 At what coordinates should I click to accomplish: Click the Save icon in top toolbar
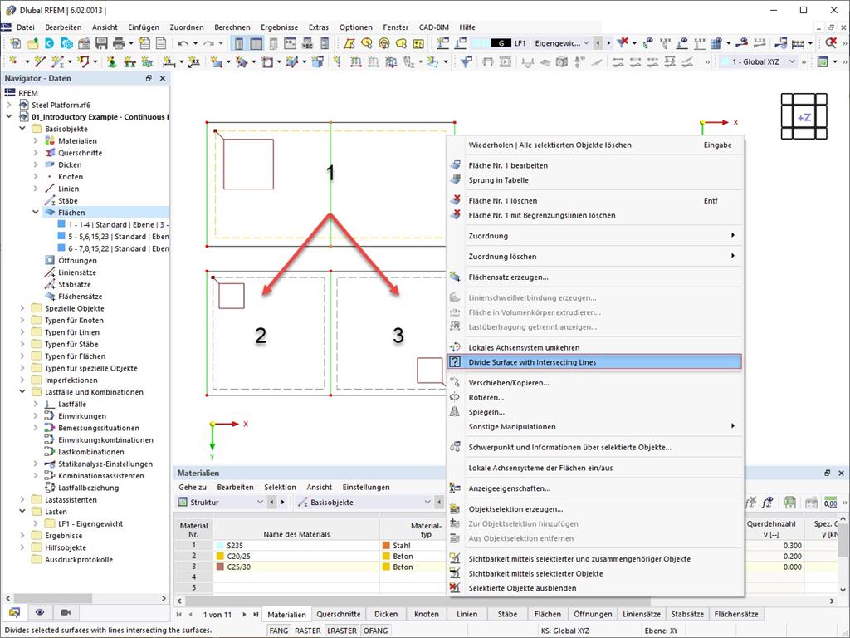pos(101,43)
